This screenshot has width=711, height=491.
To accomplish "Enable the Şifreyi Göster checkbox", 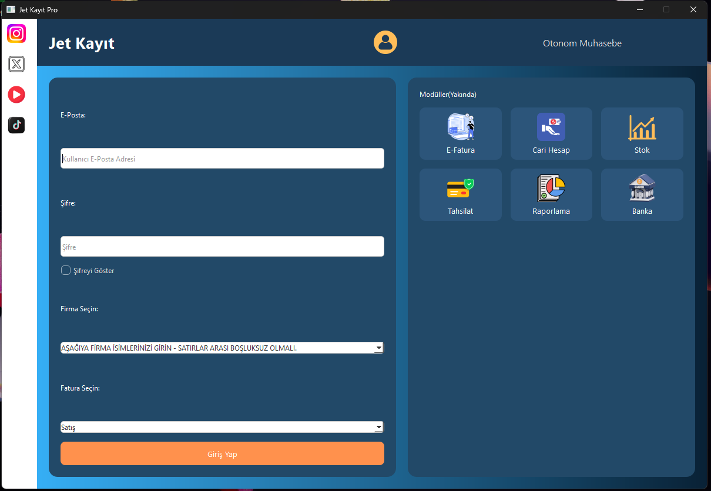I will pos(66,270).
